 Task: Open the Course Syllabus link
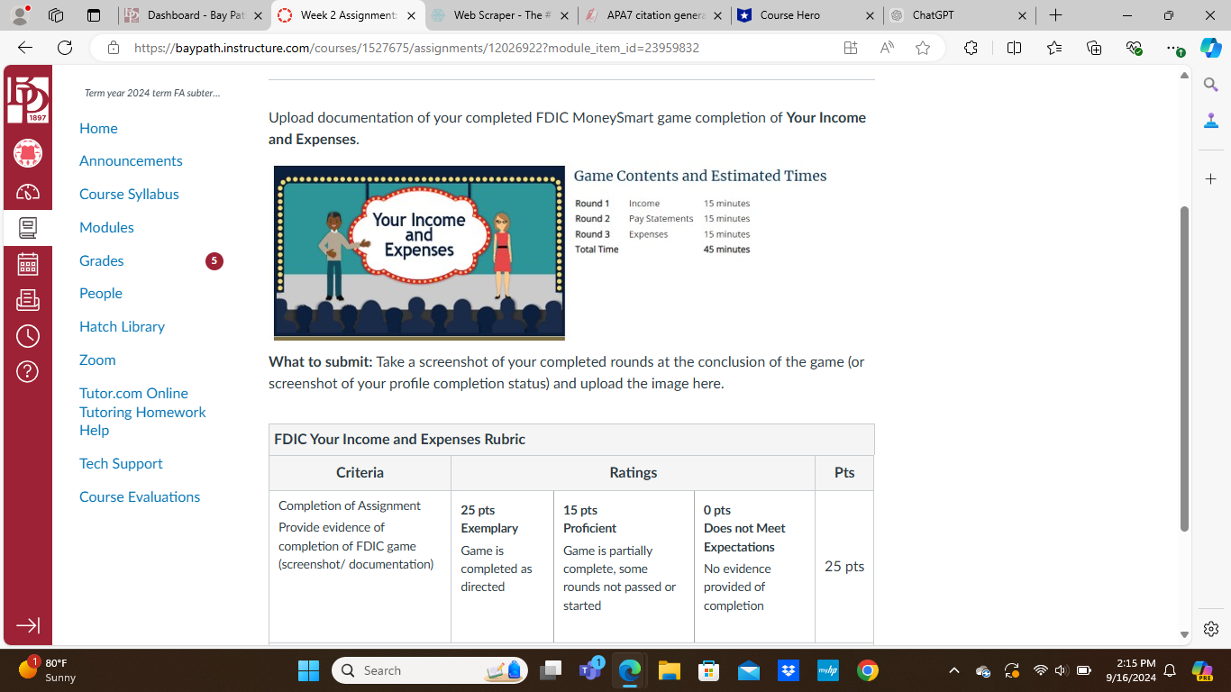[x=129, y=194]
